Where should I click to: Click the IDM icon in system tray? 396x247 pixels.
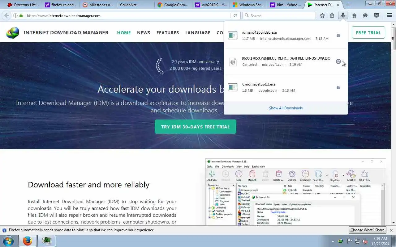341,241
